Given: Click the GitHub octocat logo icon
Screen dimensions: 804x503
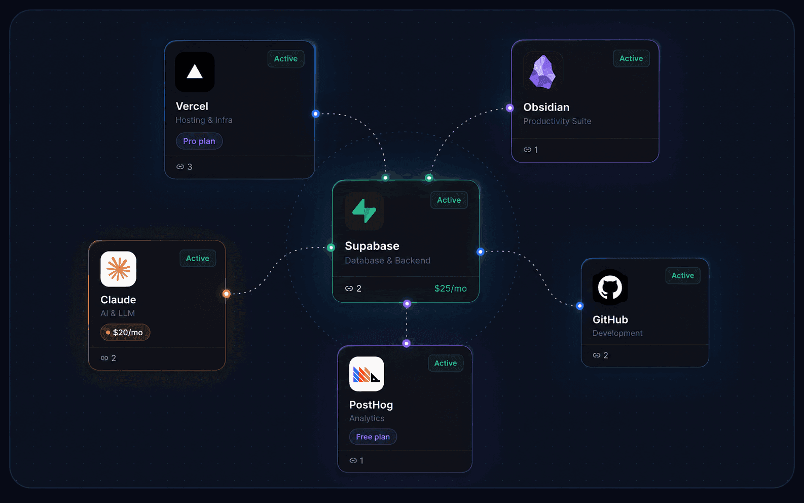Looking at the screenshot, I should click(610, 288).
